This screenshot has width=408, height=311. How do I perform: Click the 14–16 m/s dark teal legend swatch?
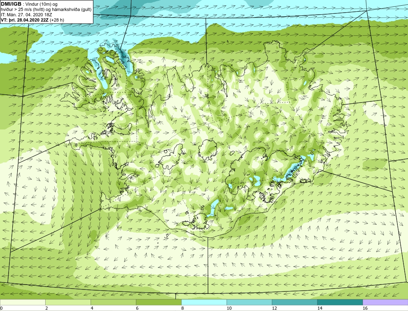(340, 302)
